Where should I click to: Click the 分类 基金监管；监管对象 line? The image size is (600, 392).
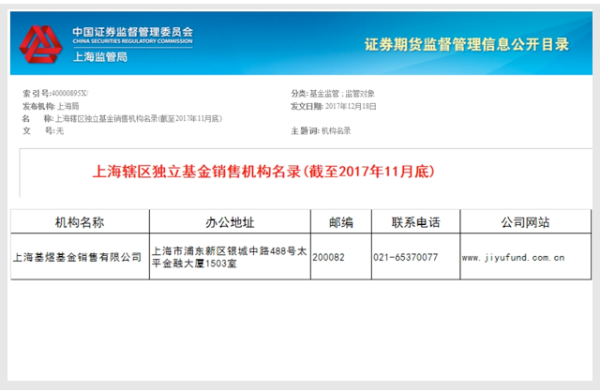click(x=333, y=94)
